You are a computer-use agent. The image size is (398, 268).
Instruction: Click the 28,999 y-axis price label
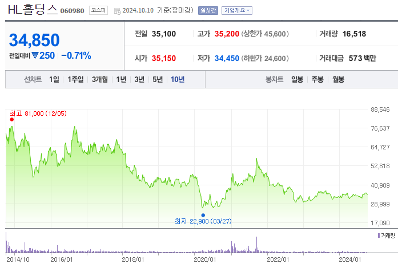380,204
